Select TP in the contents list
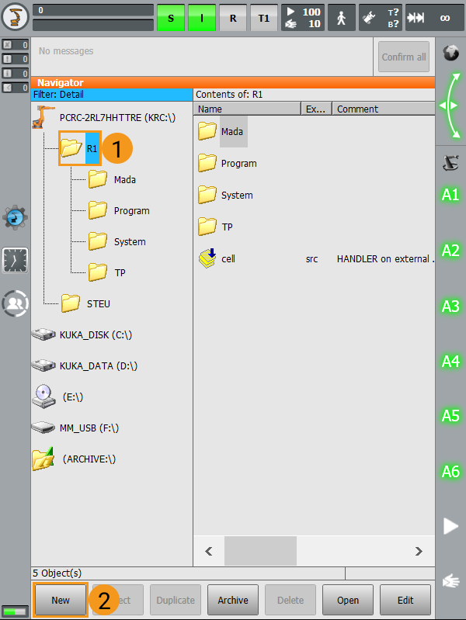This screenshot has height=620, width=466. click(x=215, y=227)
